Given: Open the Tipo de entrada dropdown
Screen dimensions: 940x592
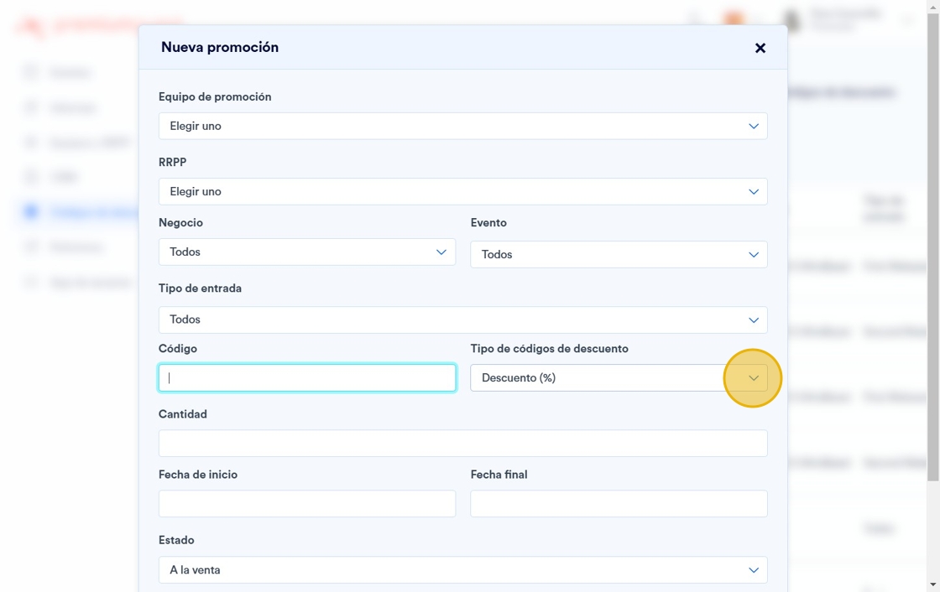Looking at the screenshot, I should (x=462, y=319).
